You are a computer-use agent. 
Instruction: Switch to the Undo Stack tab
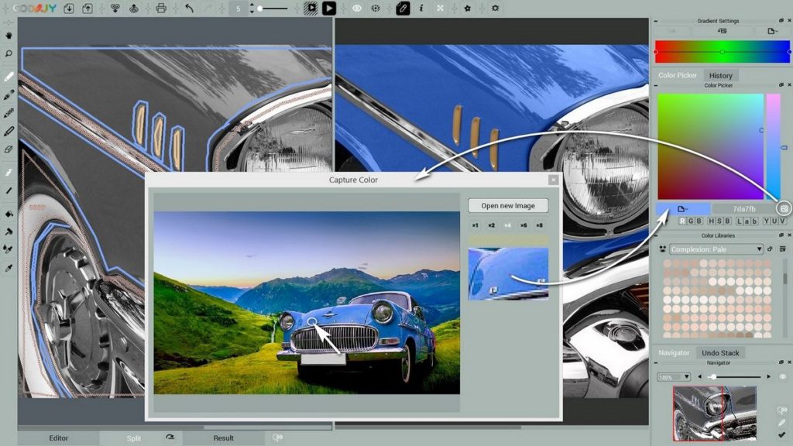point(719,353)
